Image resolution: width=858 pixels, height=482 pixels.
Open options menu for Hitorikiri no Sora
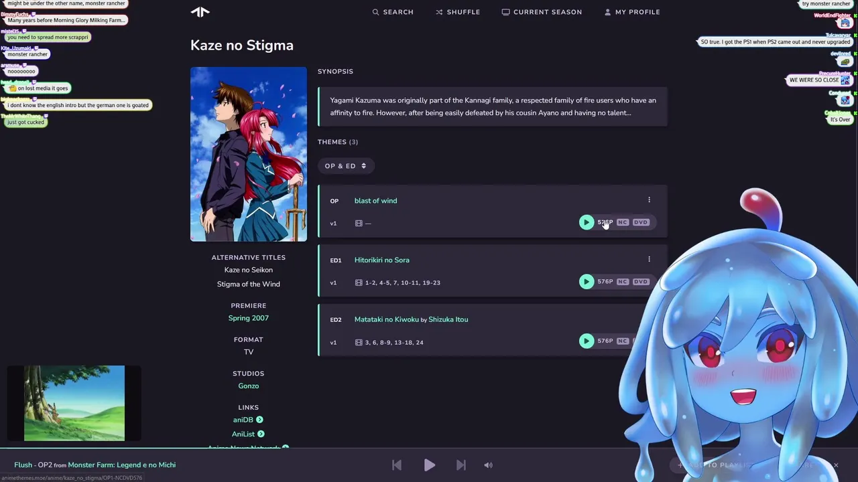(x=649, y=260)
